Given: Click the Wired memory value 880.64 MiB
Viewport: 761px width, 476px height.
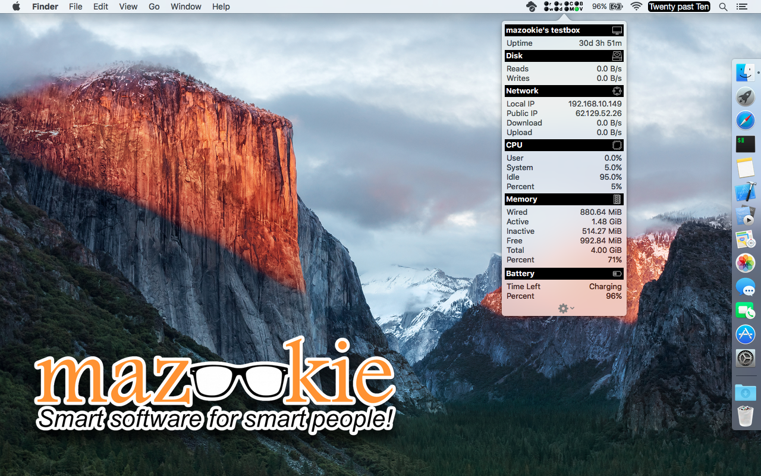Looking at the screenshot, I should (x=601, y=212).
